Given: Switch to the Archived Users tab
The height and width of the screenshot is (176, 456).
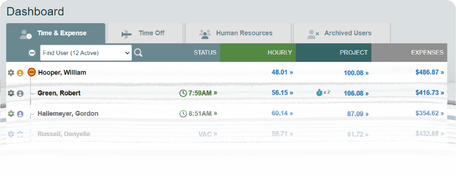Looking at the screenshot, I should [x=342, y=33].
